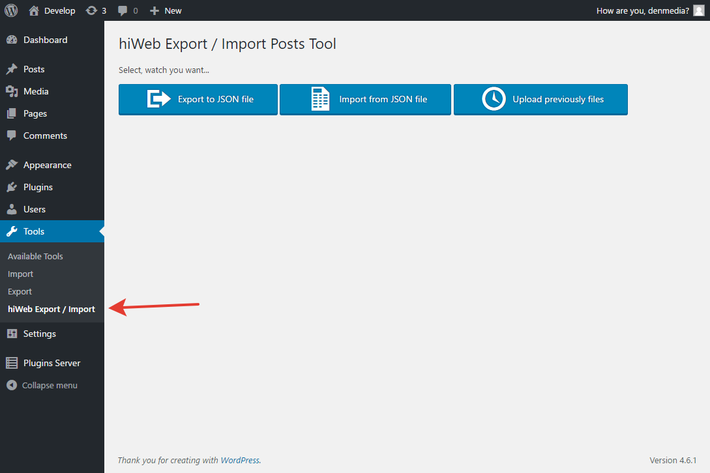Image resolution: width=710 pixels, height=473 pixels.
Task: Select hiWeb Export / Import submenu item
Action: point(52,309)
